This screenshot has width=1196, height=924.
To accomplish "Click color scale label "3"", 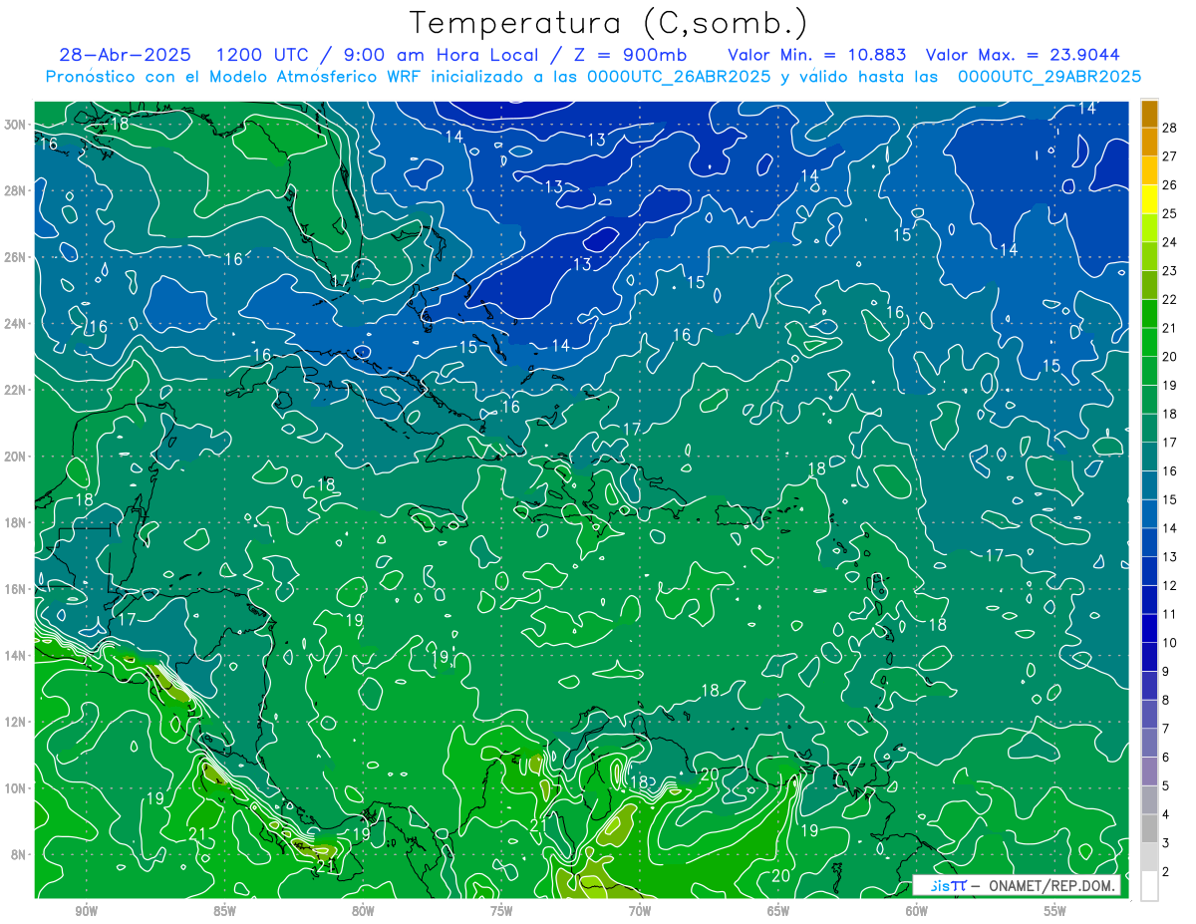I will point(1166,844).
